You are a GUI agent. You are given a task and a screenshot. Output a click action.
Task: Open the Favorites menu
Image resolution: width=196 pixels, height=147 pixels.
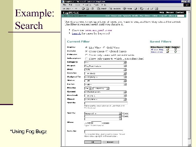87,5
